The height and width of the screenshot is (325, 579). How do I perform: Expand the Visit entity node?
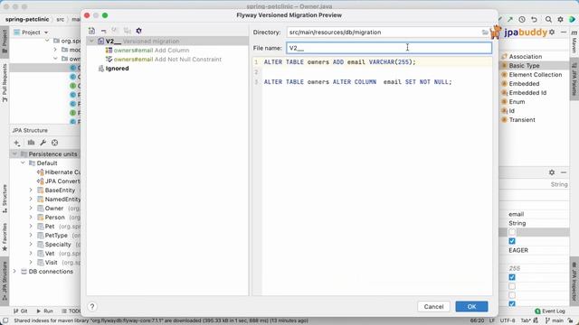(x=31, y=263)
